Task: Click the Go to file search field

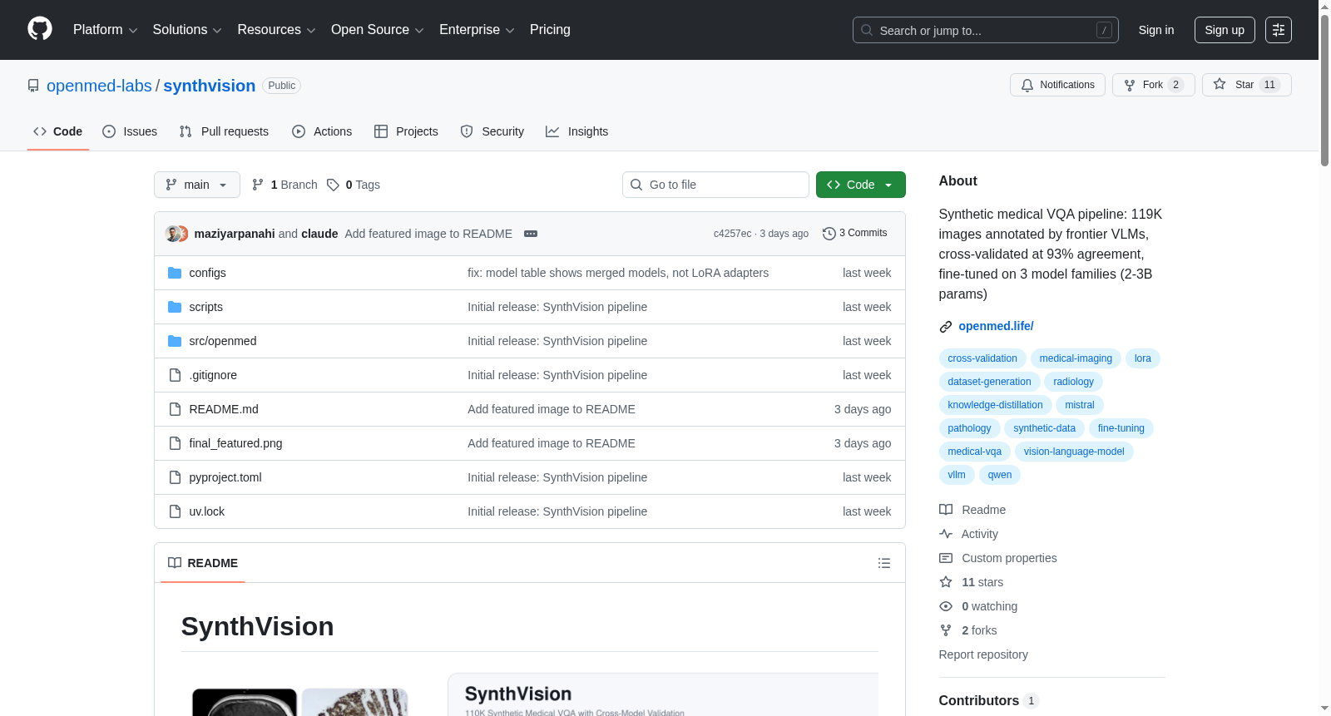Action: [x=715, y=185]
